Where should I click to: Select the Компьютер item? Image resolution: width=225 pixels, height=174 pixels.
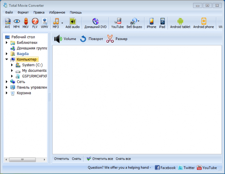(27, 59)
